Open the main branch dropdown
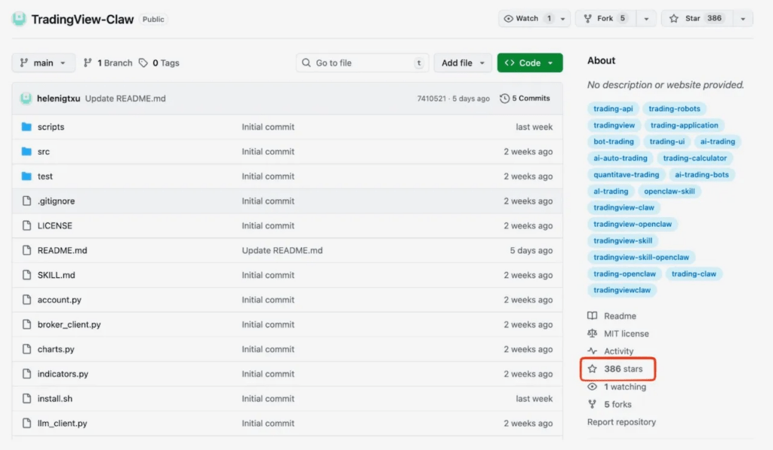This screenshot has height=450, width=773. tap(44, 63)
